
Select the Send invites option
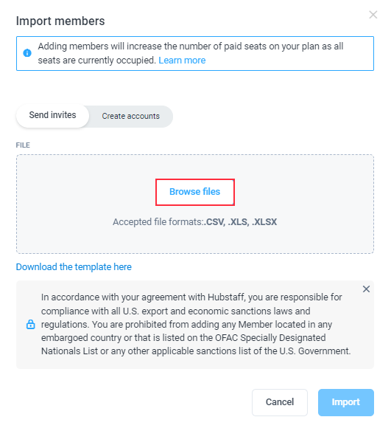pyautogui.click(x=52, y=115)
